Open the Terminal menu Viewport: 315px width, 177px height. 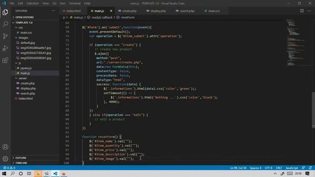click(74, 3)
